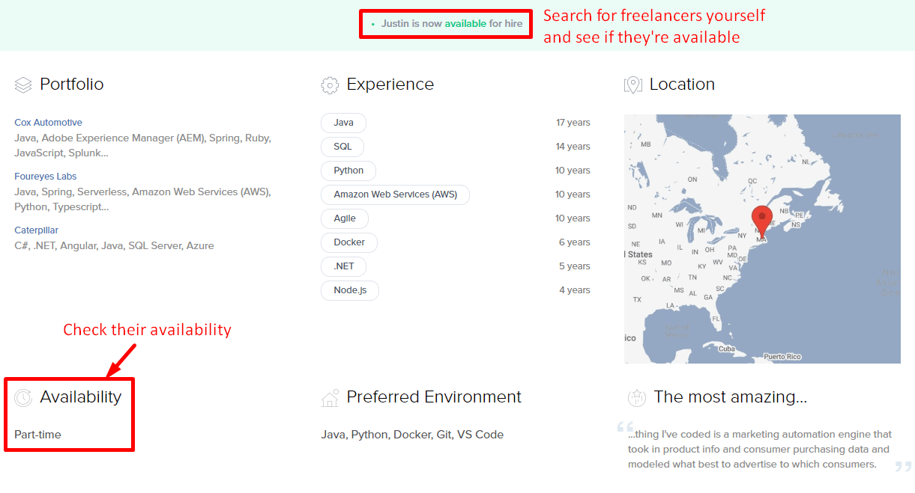Click the Cuba label on the map

(726, 349)
